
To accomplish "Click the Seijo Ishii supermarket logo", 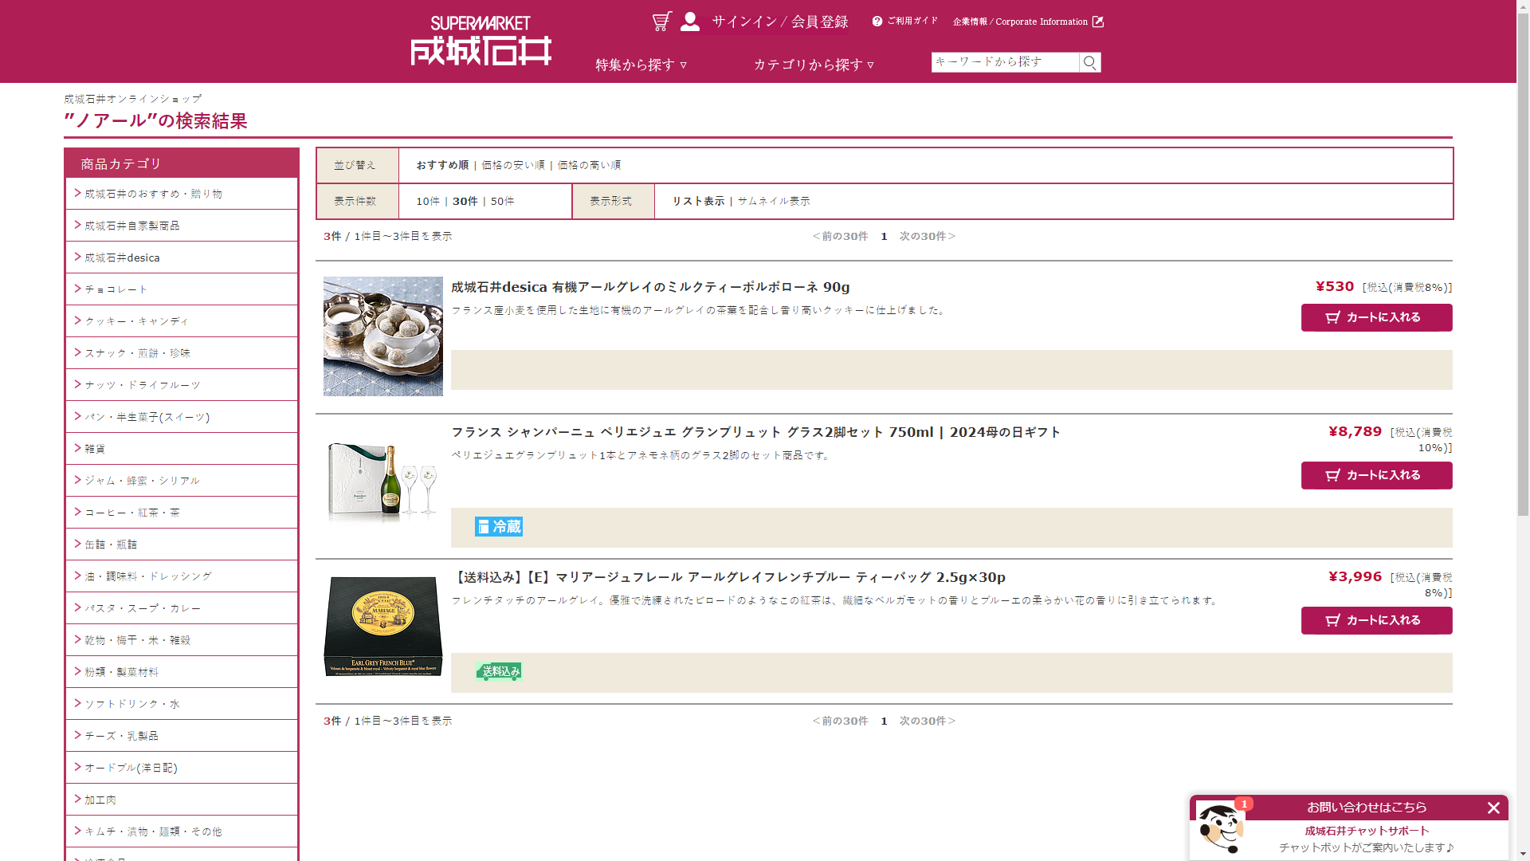I will click(x=481, y=41).
